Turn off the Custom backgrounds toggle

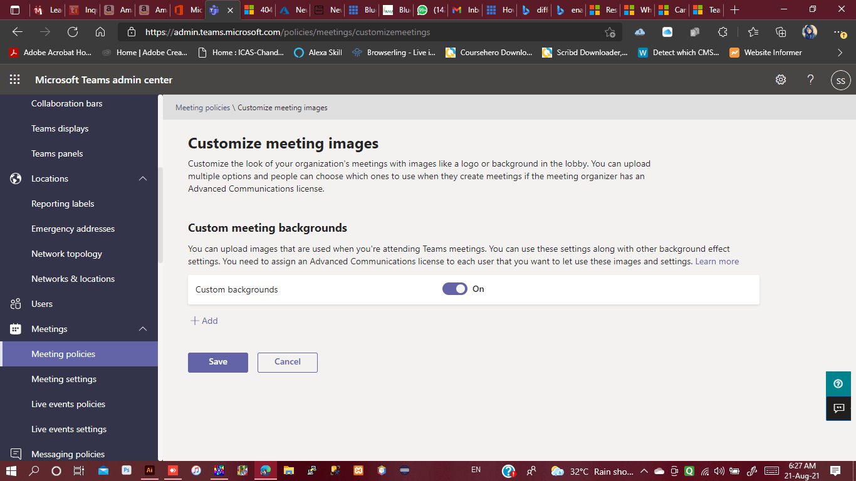tap(455, 289)
